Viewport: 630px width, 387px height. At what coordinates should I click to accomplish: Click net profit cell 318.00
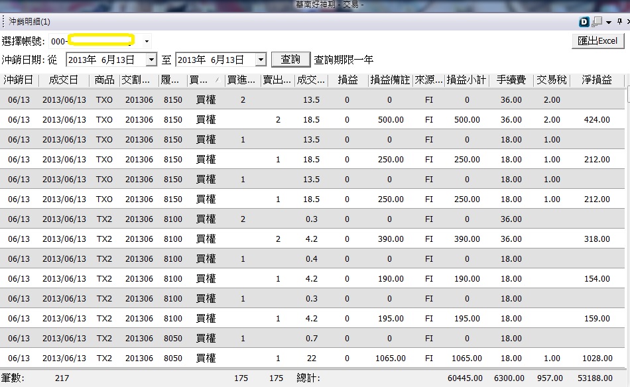coord(597,239)
